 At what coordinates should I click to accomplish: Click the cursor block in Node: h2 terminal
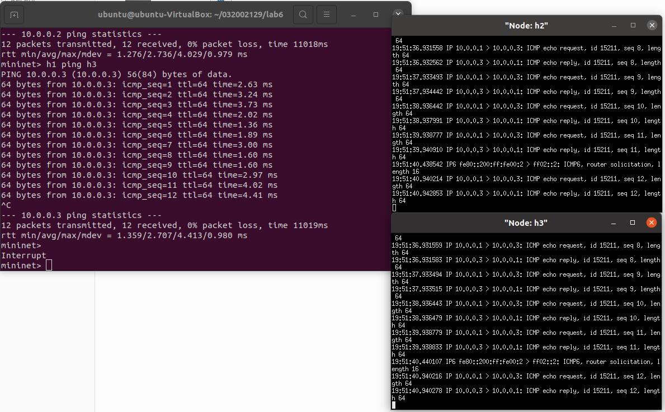(394, 208)
